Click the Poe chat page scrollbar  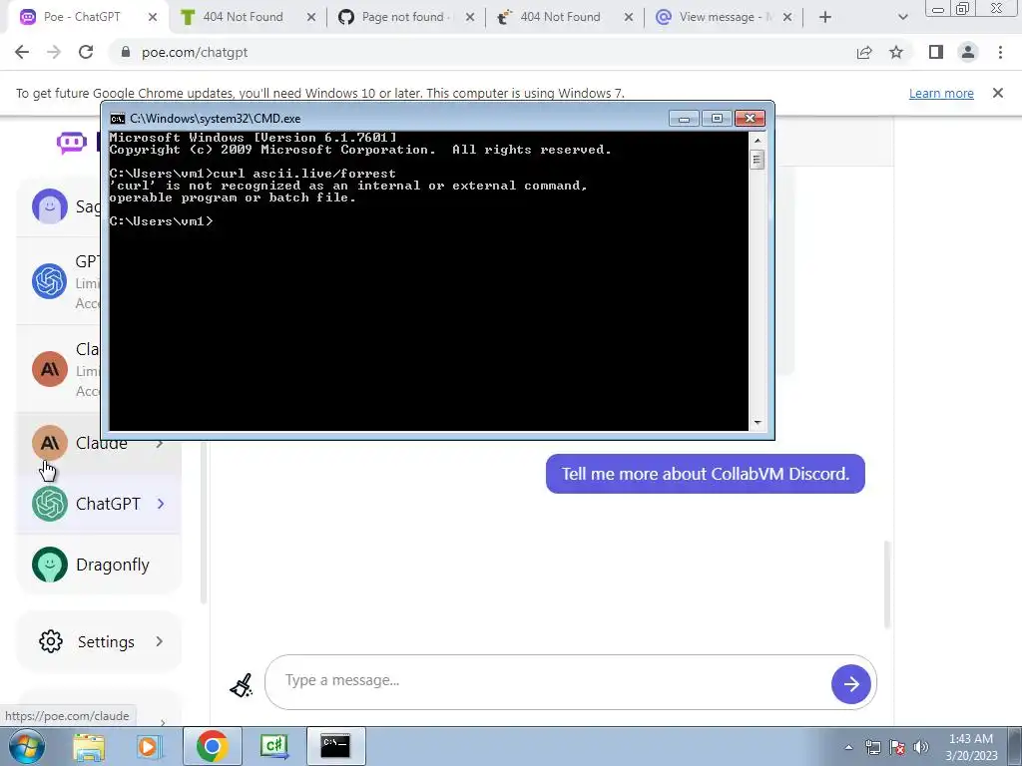pos(887,584)
